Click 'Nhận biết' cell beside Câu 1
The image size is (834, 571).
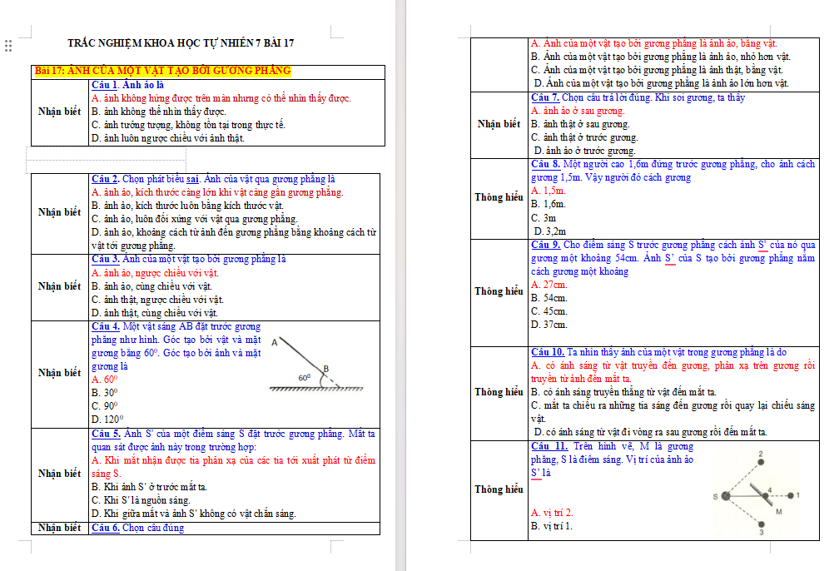pos(60,112)
